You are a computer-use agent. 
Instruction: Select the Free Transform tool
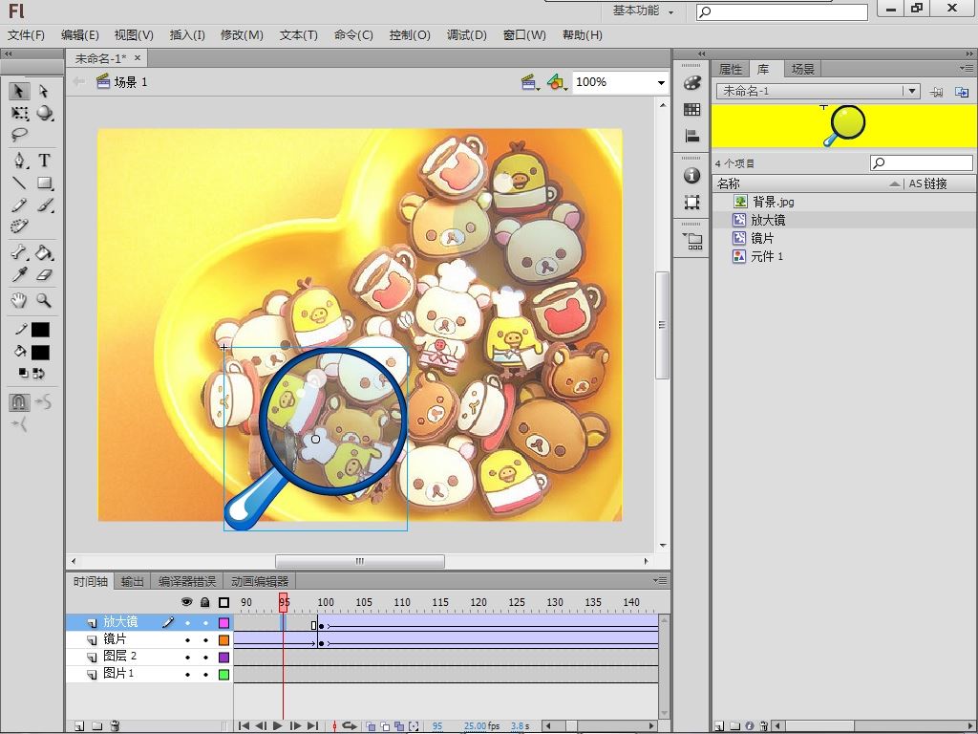click(19, 113)
